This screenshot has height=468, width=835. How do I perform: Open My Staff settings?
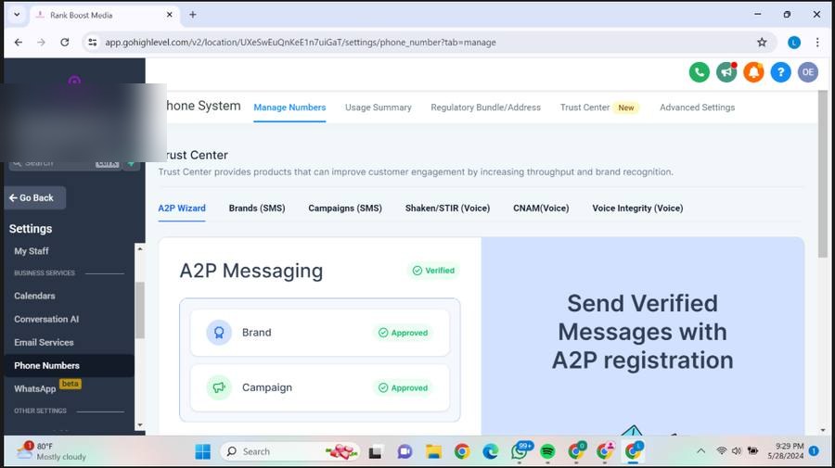[x=32, y=251]
